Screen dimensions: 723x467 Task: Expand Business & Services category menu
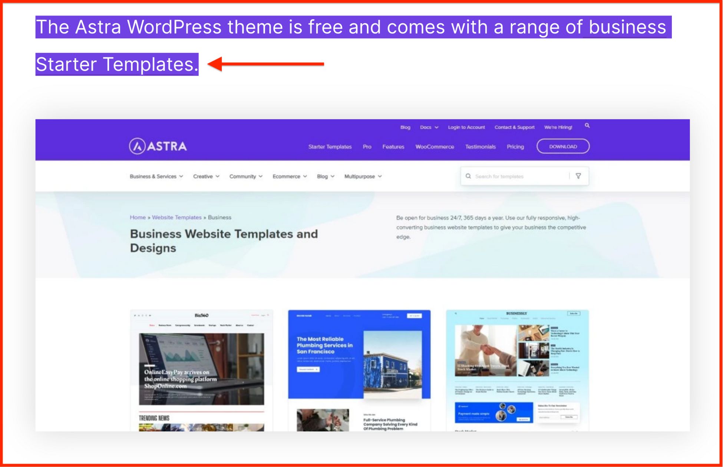(x=156, y=176)
